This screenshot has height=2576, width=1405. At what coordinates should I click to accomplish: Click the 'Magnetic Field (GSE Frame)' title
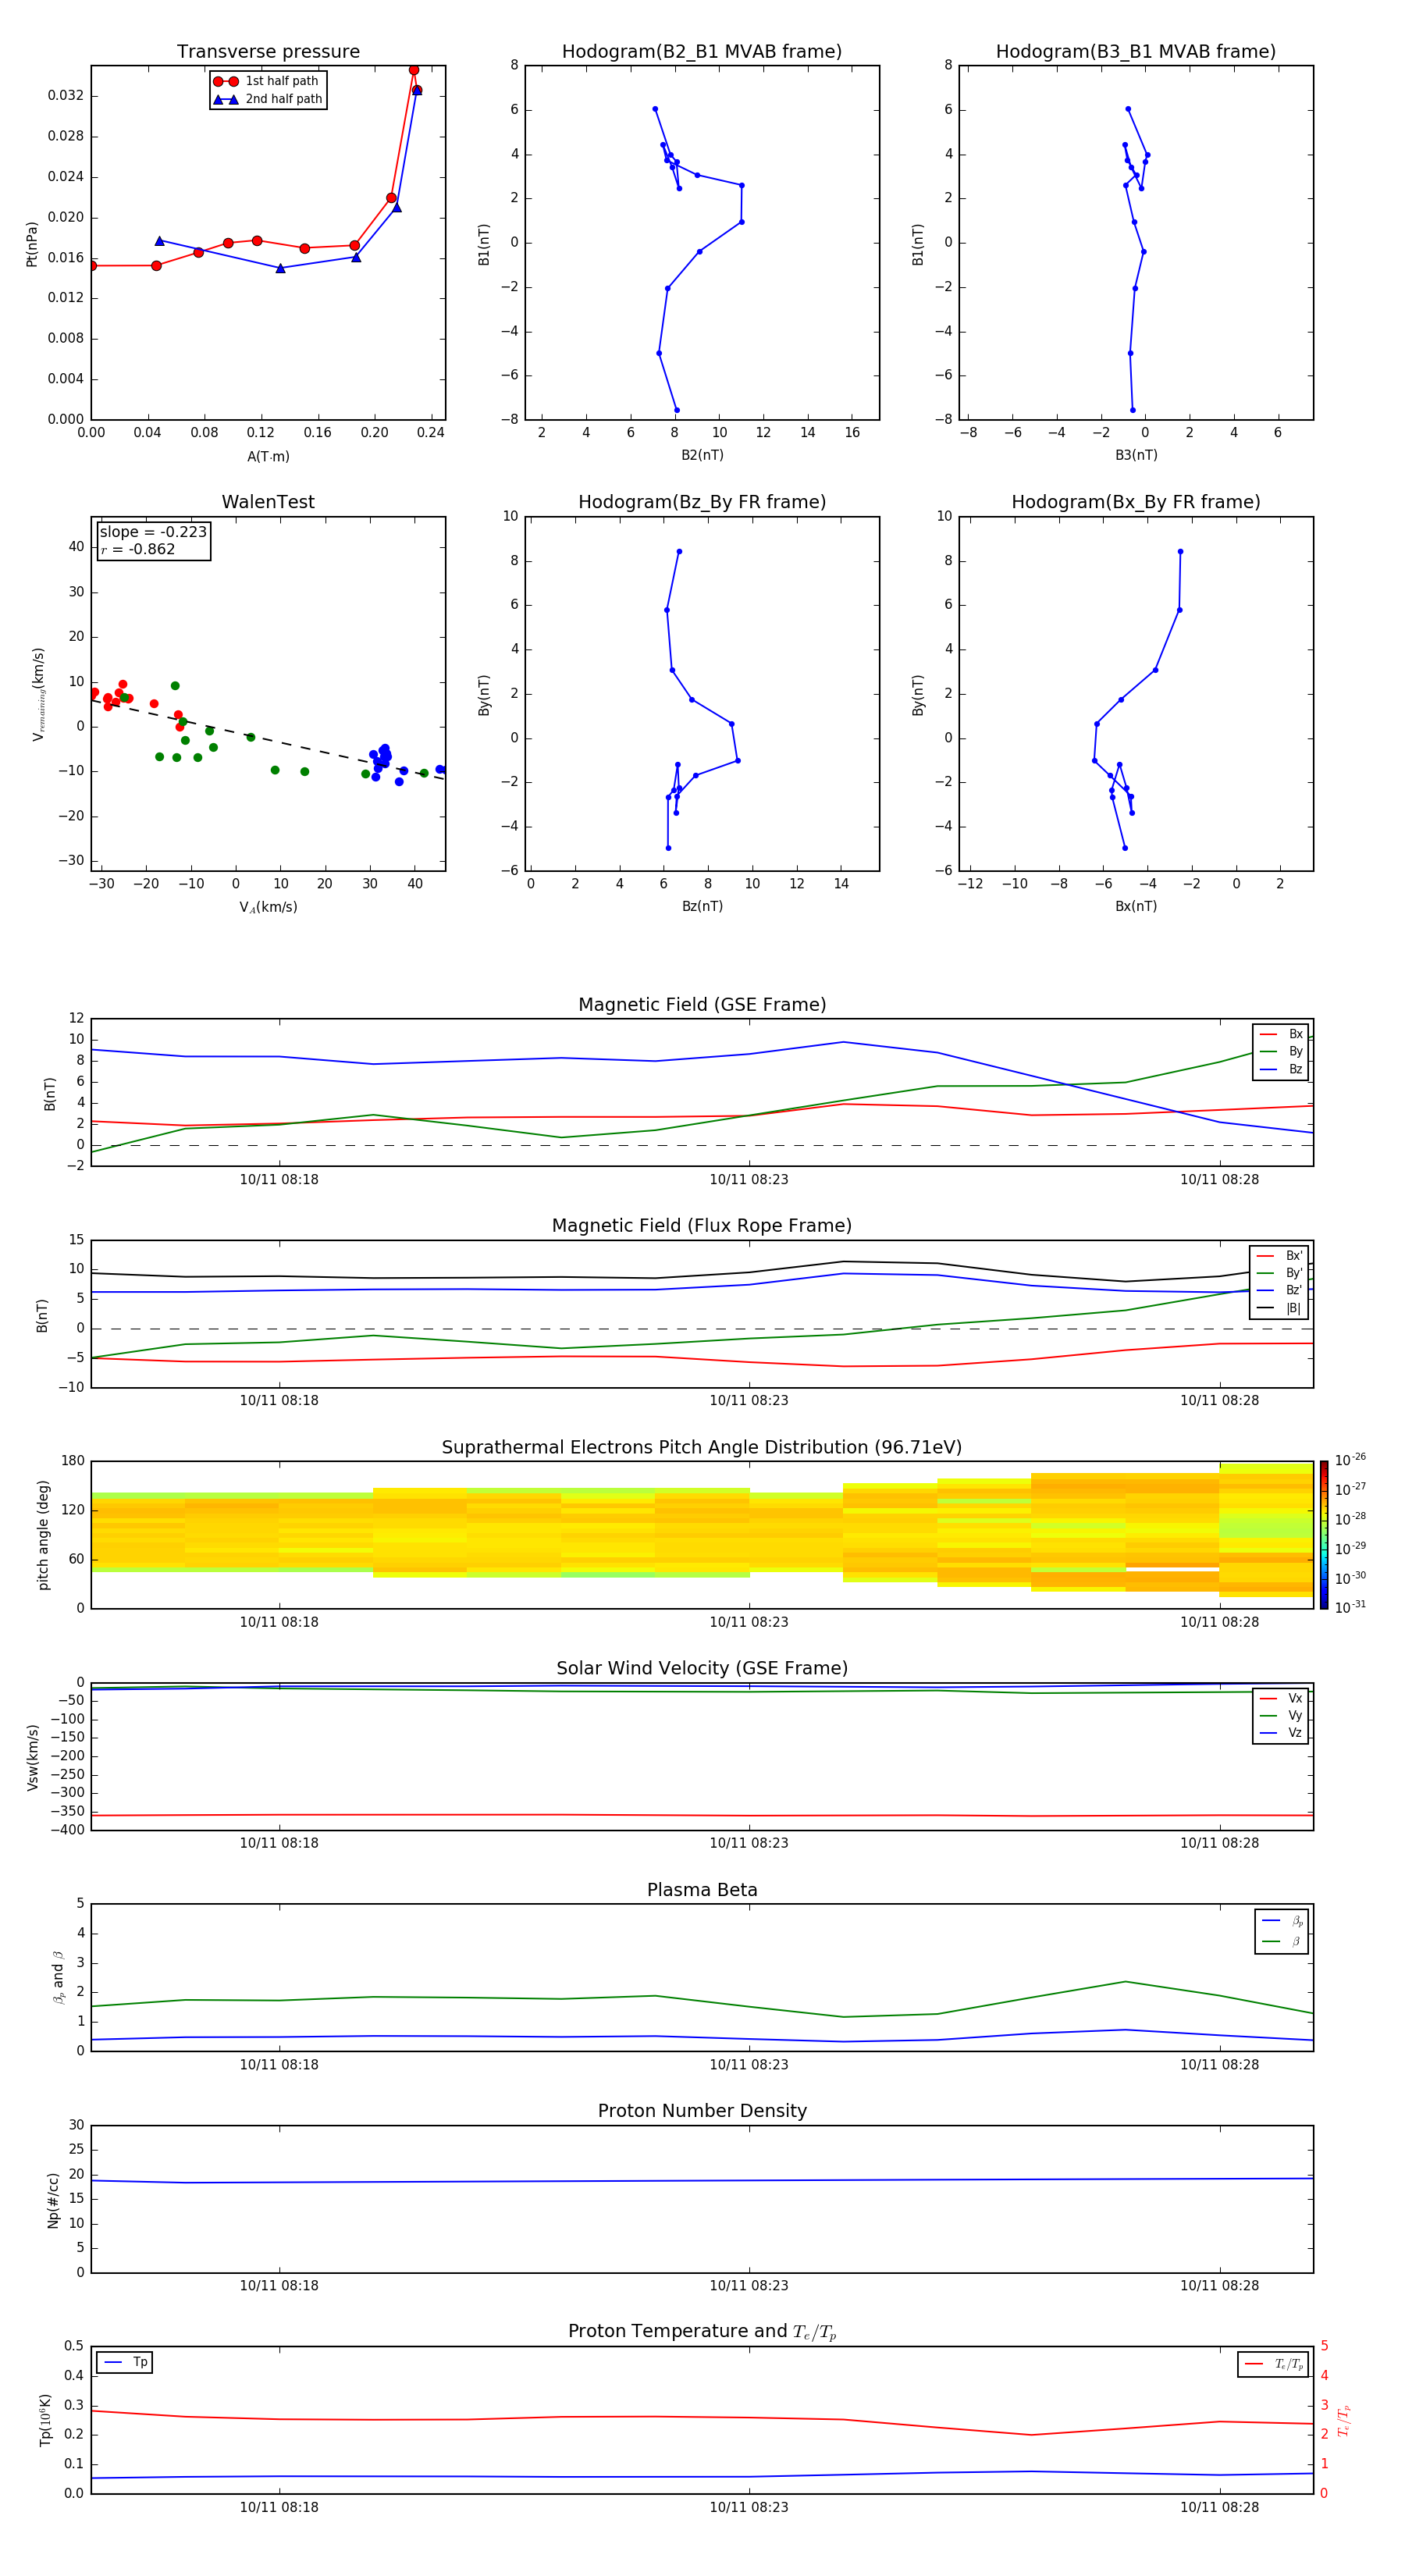pyautogui.click(x=702, y=1005)
